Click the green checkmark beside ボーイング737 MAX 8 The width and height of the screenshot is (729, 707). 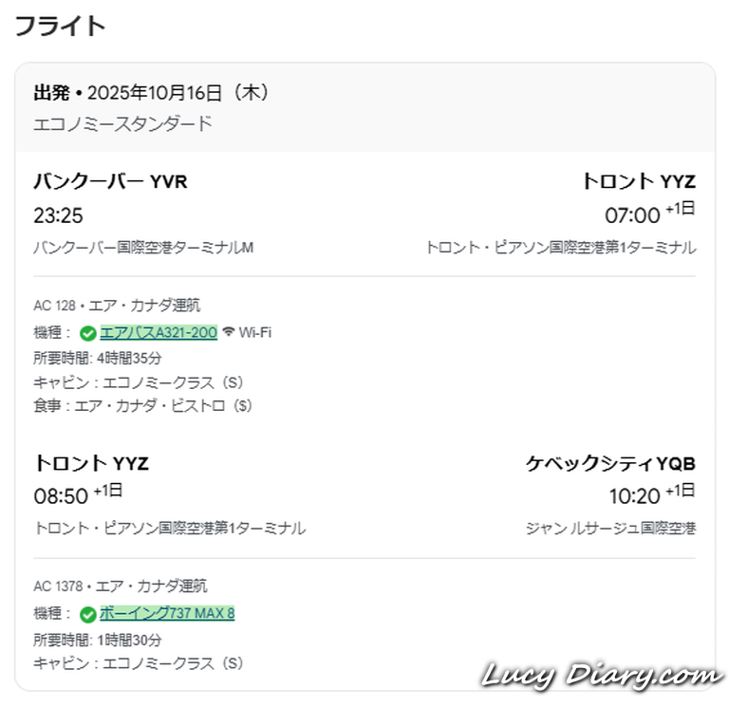coord(88,614)
